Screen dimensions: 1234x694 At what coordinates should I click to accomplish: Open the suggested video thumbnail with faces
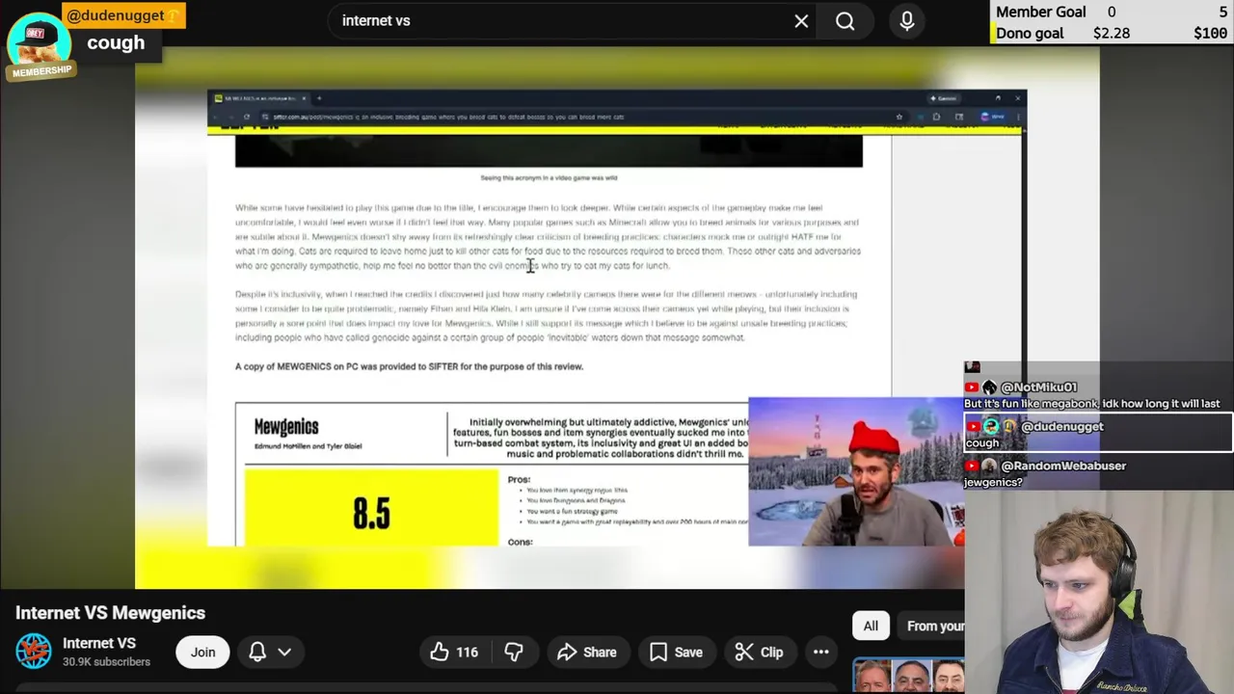click(x=908, y=676)
